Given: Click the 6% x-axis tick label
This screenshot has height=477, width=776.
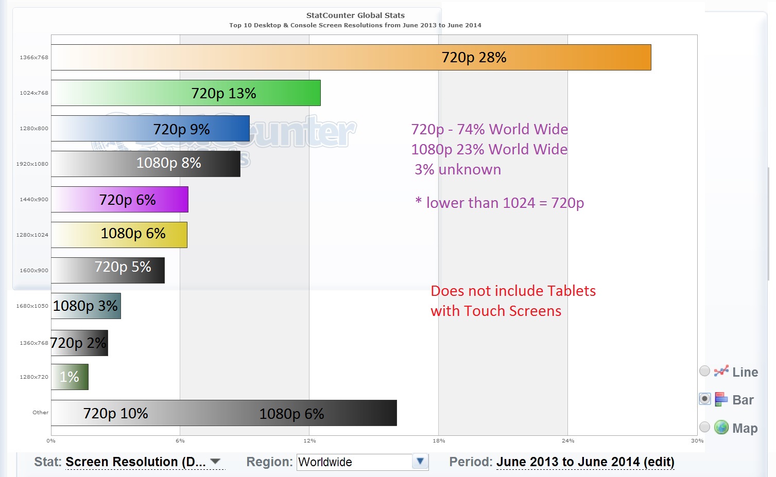Looking at the screenshot, I should pos(180,440).
